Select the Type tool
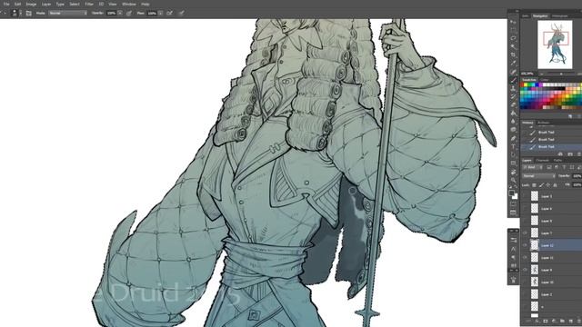 (x=513, y=146)
